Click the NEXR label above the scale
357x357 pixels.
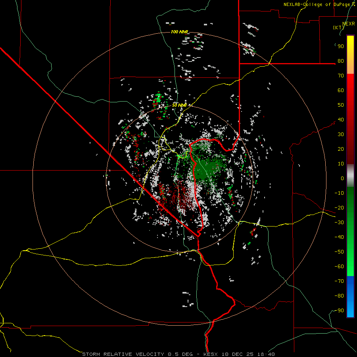[x=348, y=24]
